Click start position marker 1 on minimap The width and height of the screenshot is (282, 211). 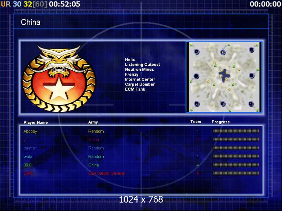[x=251, y=104]
